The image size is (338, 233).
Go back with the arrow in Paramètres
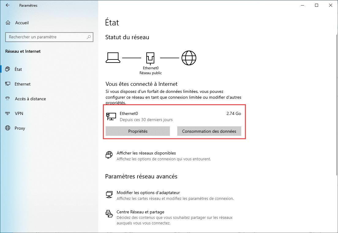(8, 5)
